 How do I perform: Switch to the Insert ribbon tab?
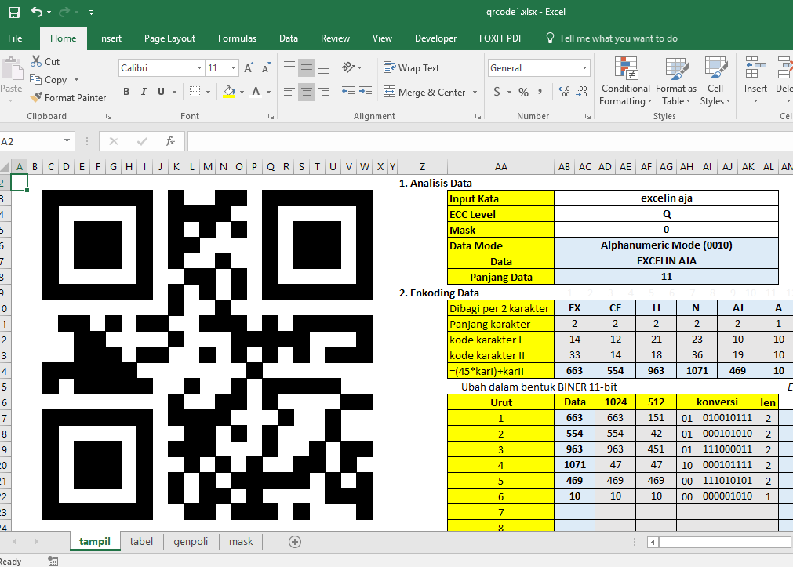tap(110, 38)
